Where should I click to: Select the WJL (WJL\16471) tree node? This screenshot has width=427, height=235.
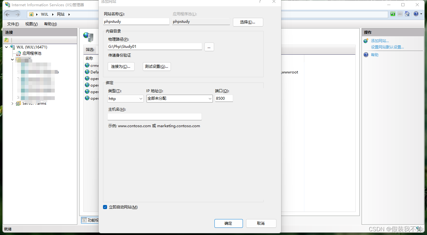pos(32,47)
